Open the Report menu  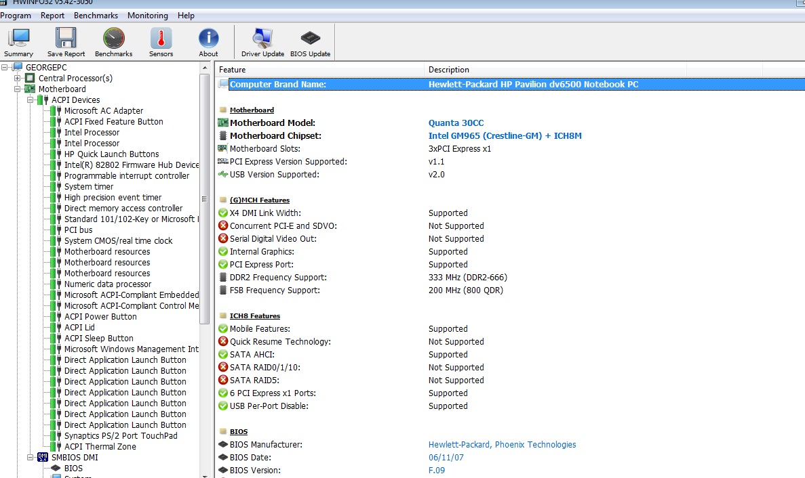pyautogui.click(x=52, y=16)
